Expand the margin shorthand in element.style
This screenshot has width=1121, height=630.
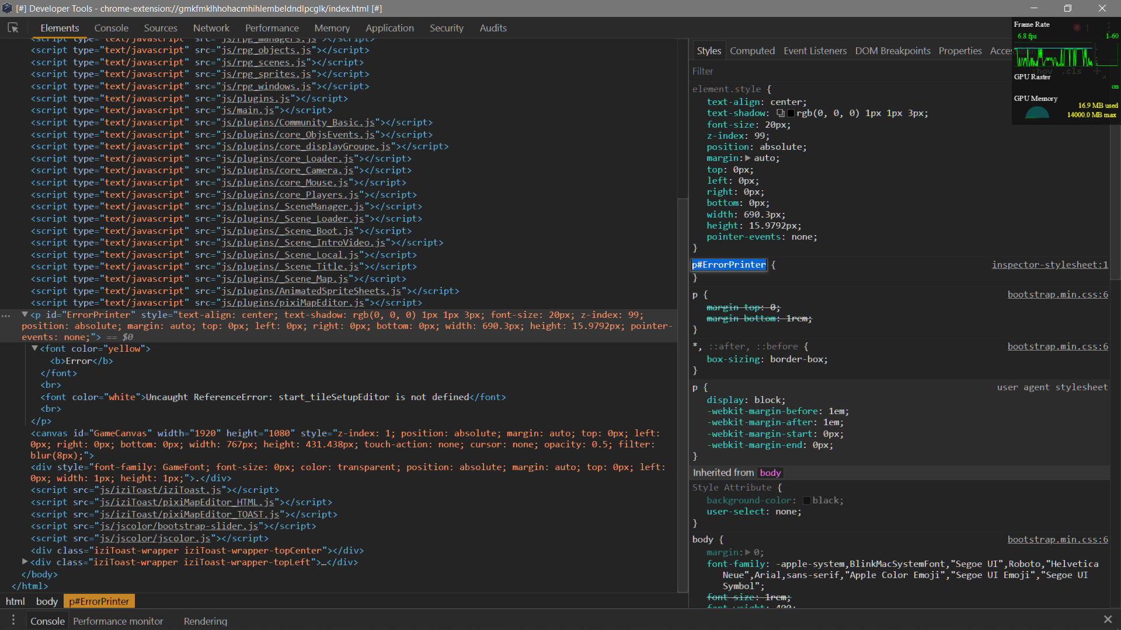(x=747, y=158)
